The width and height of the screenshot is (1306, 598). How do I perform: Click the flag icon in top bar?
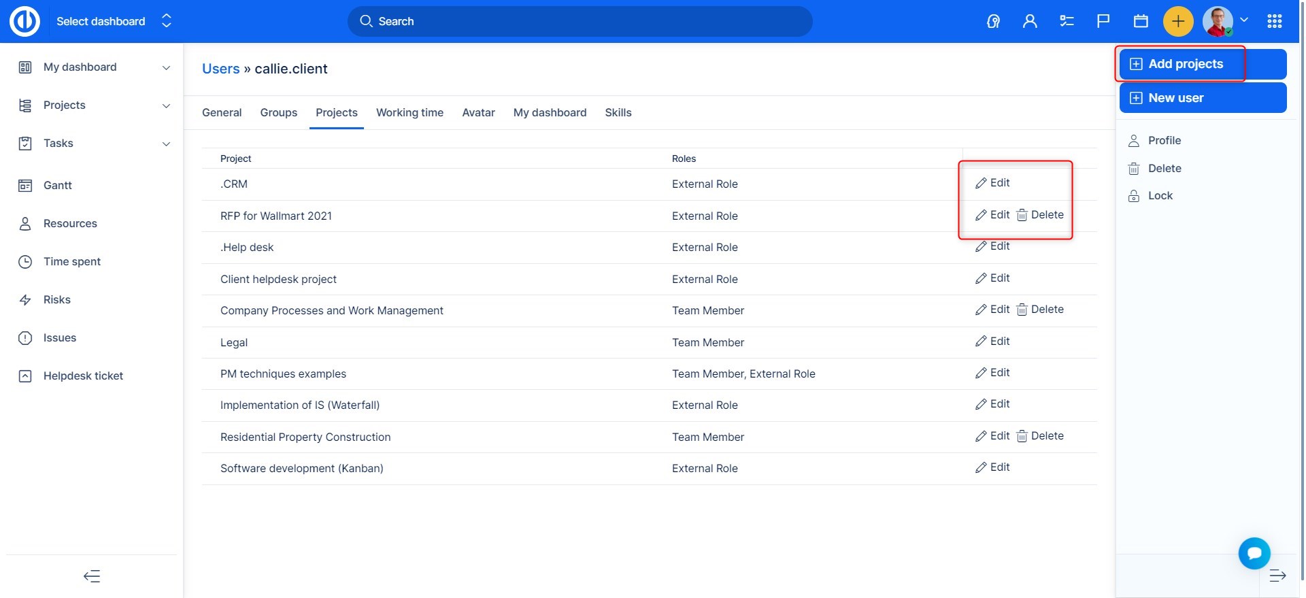(x=1103, y=22)
